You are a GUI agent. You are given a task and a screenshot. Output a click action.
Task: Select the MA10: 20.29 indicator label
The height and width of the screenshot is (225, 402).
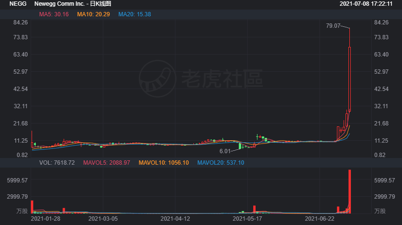click(x=93, y=14)
